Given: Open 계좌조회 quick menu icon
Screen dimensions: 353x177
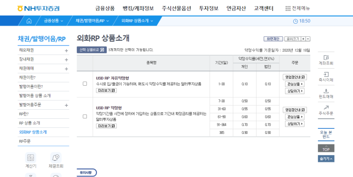Looking at the screenshot, I should (x=326, y=61).
